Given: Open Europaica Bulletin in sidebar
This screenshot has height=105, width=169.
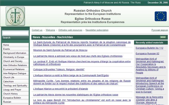Looking at the screenshot, I should click(x=15, y=98).
